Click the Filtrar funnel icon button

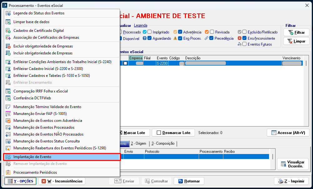[x=291, y=32]
